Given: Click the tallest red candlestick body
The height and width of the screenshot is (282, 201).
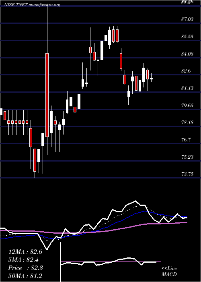Looking at the screenshot, I should (47, 95).
